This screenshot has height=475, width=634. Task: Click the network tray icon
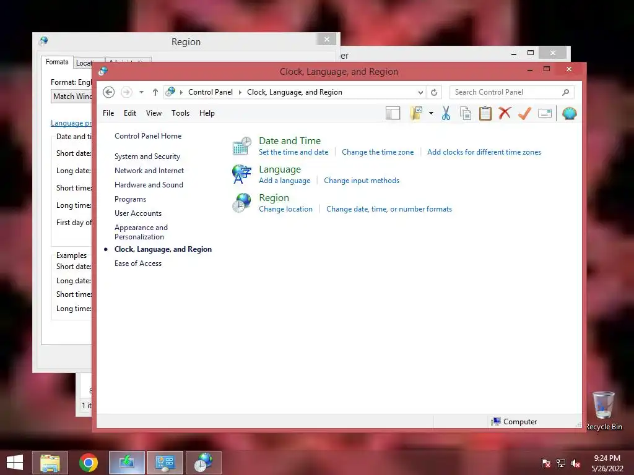pyautogui.click(x=561, y=463)
